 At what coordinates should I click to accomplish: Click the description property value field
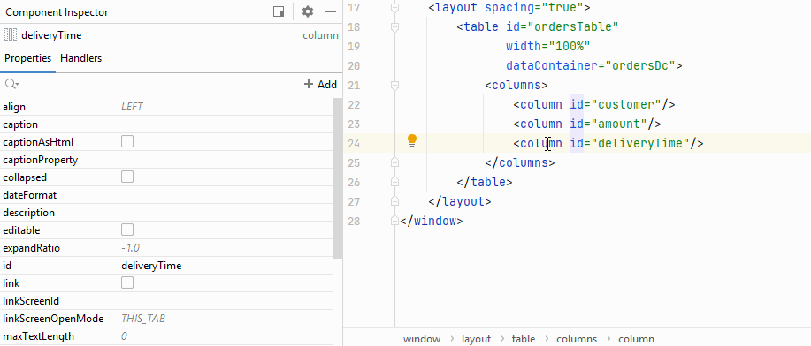point(226,213)
